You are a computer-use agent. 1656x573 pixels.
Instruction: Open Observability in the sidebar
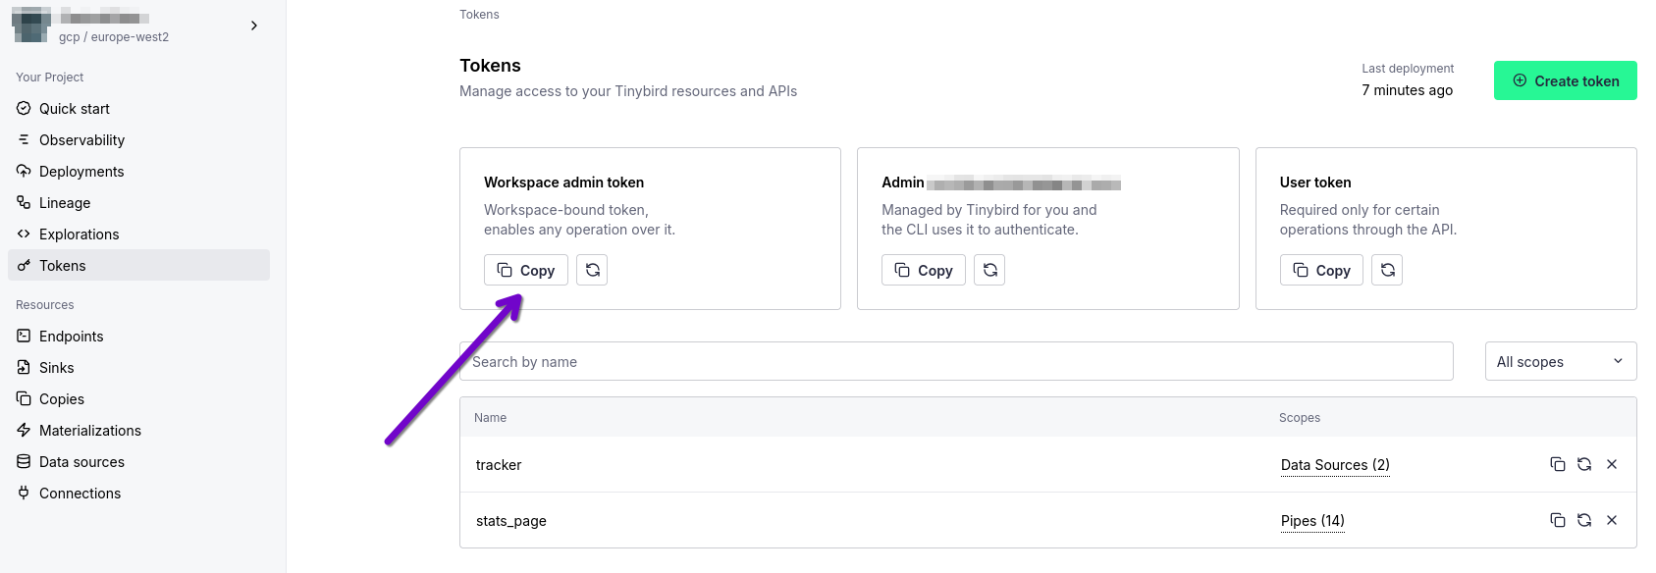[x=81, y=140]
